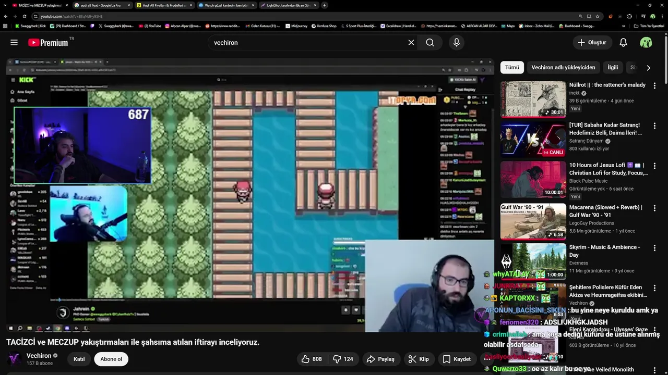
Task: Switch to Audi A8 Fiyatları & Modelleri tab
Action: [x=164, y=5]
